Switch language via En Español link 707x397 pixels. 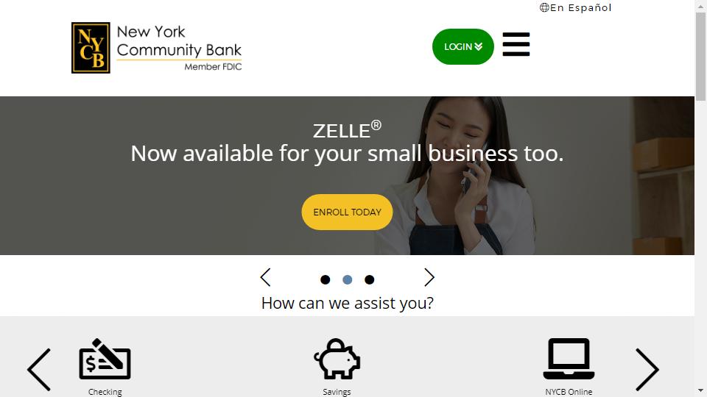581,7
